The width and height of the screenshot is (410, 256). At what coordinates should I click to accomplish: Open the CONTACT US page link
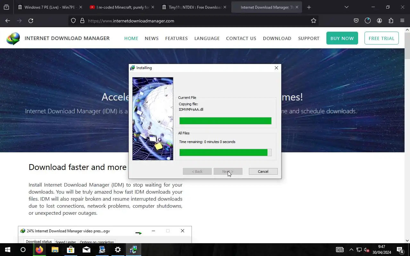click(x=241, y=38)
